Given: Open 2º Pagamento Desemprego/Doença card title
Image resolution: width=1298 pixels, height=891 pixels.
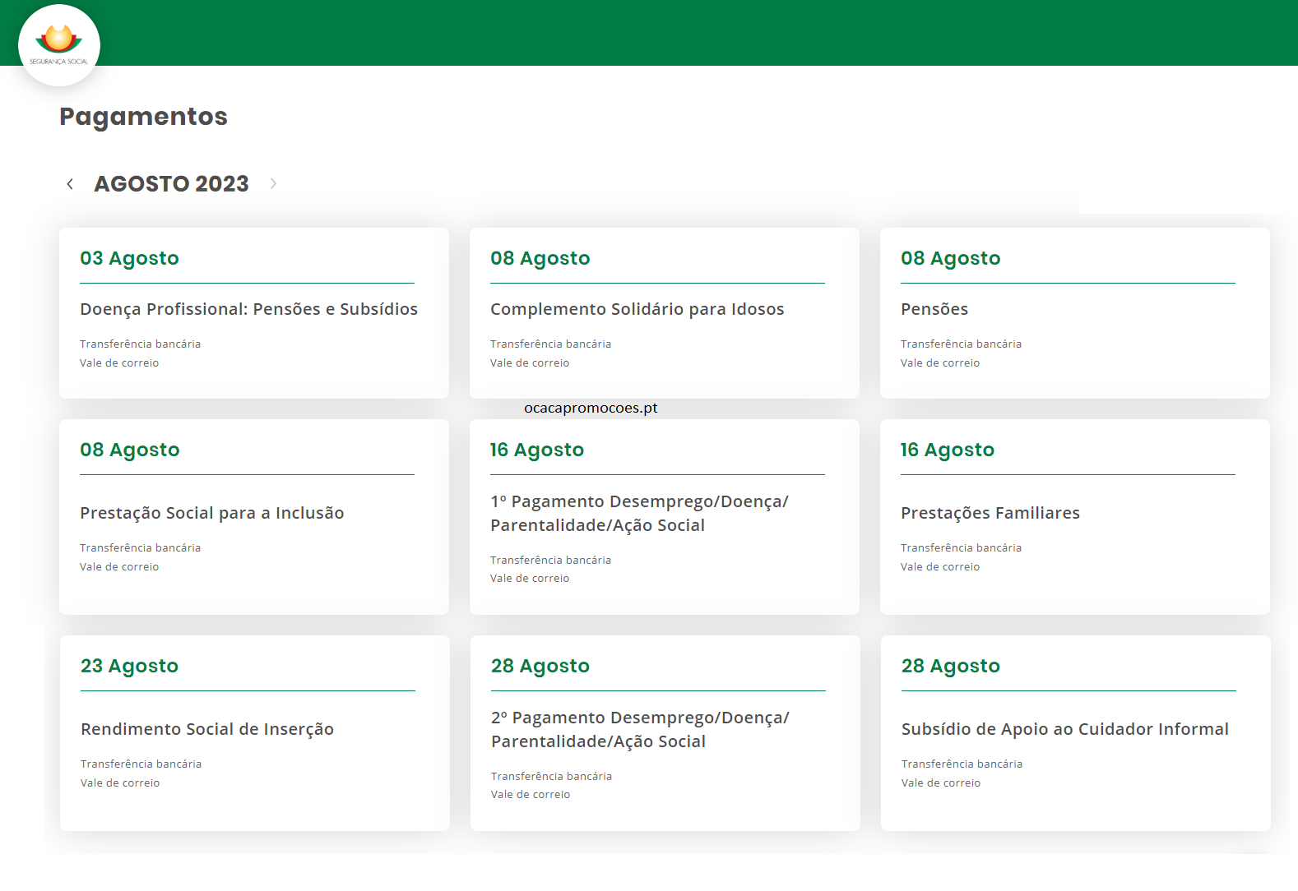Looking at the screenshot, I should tap(640, 729).
